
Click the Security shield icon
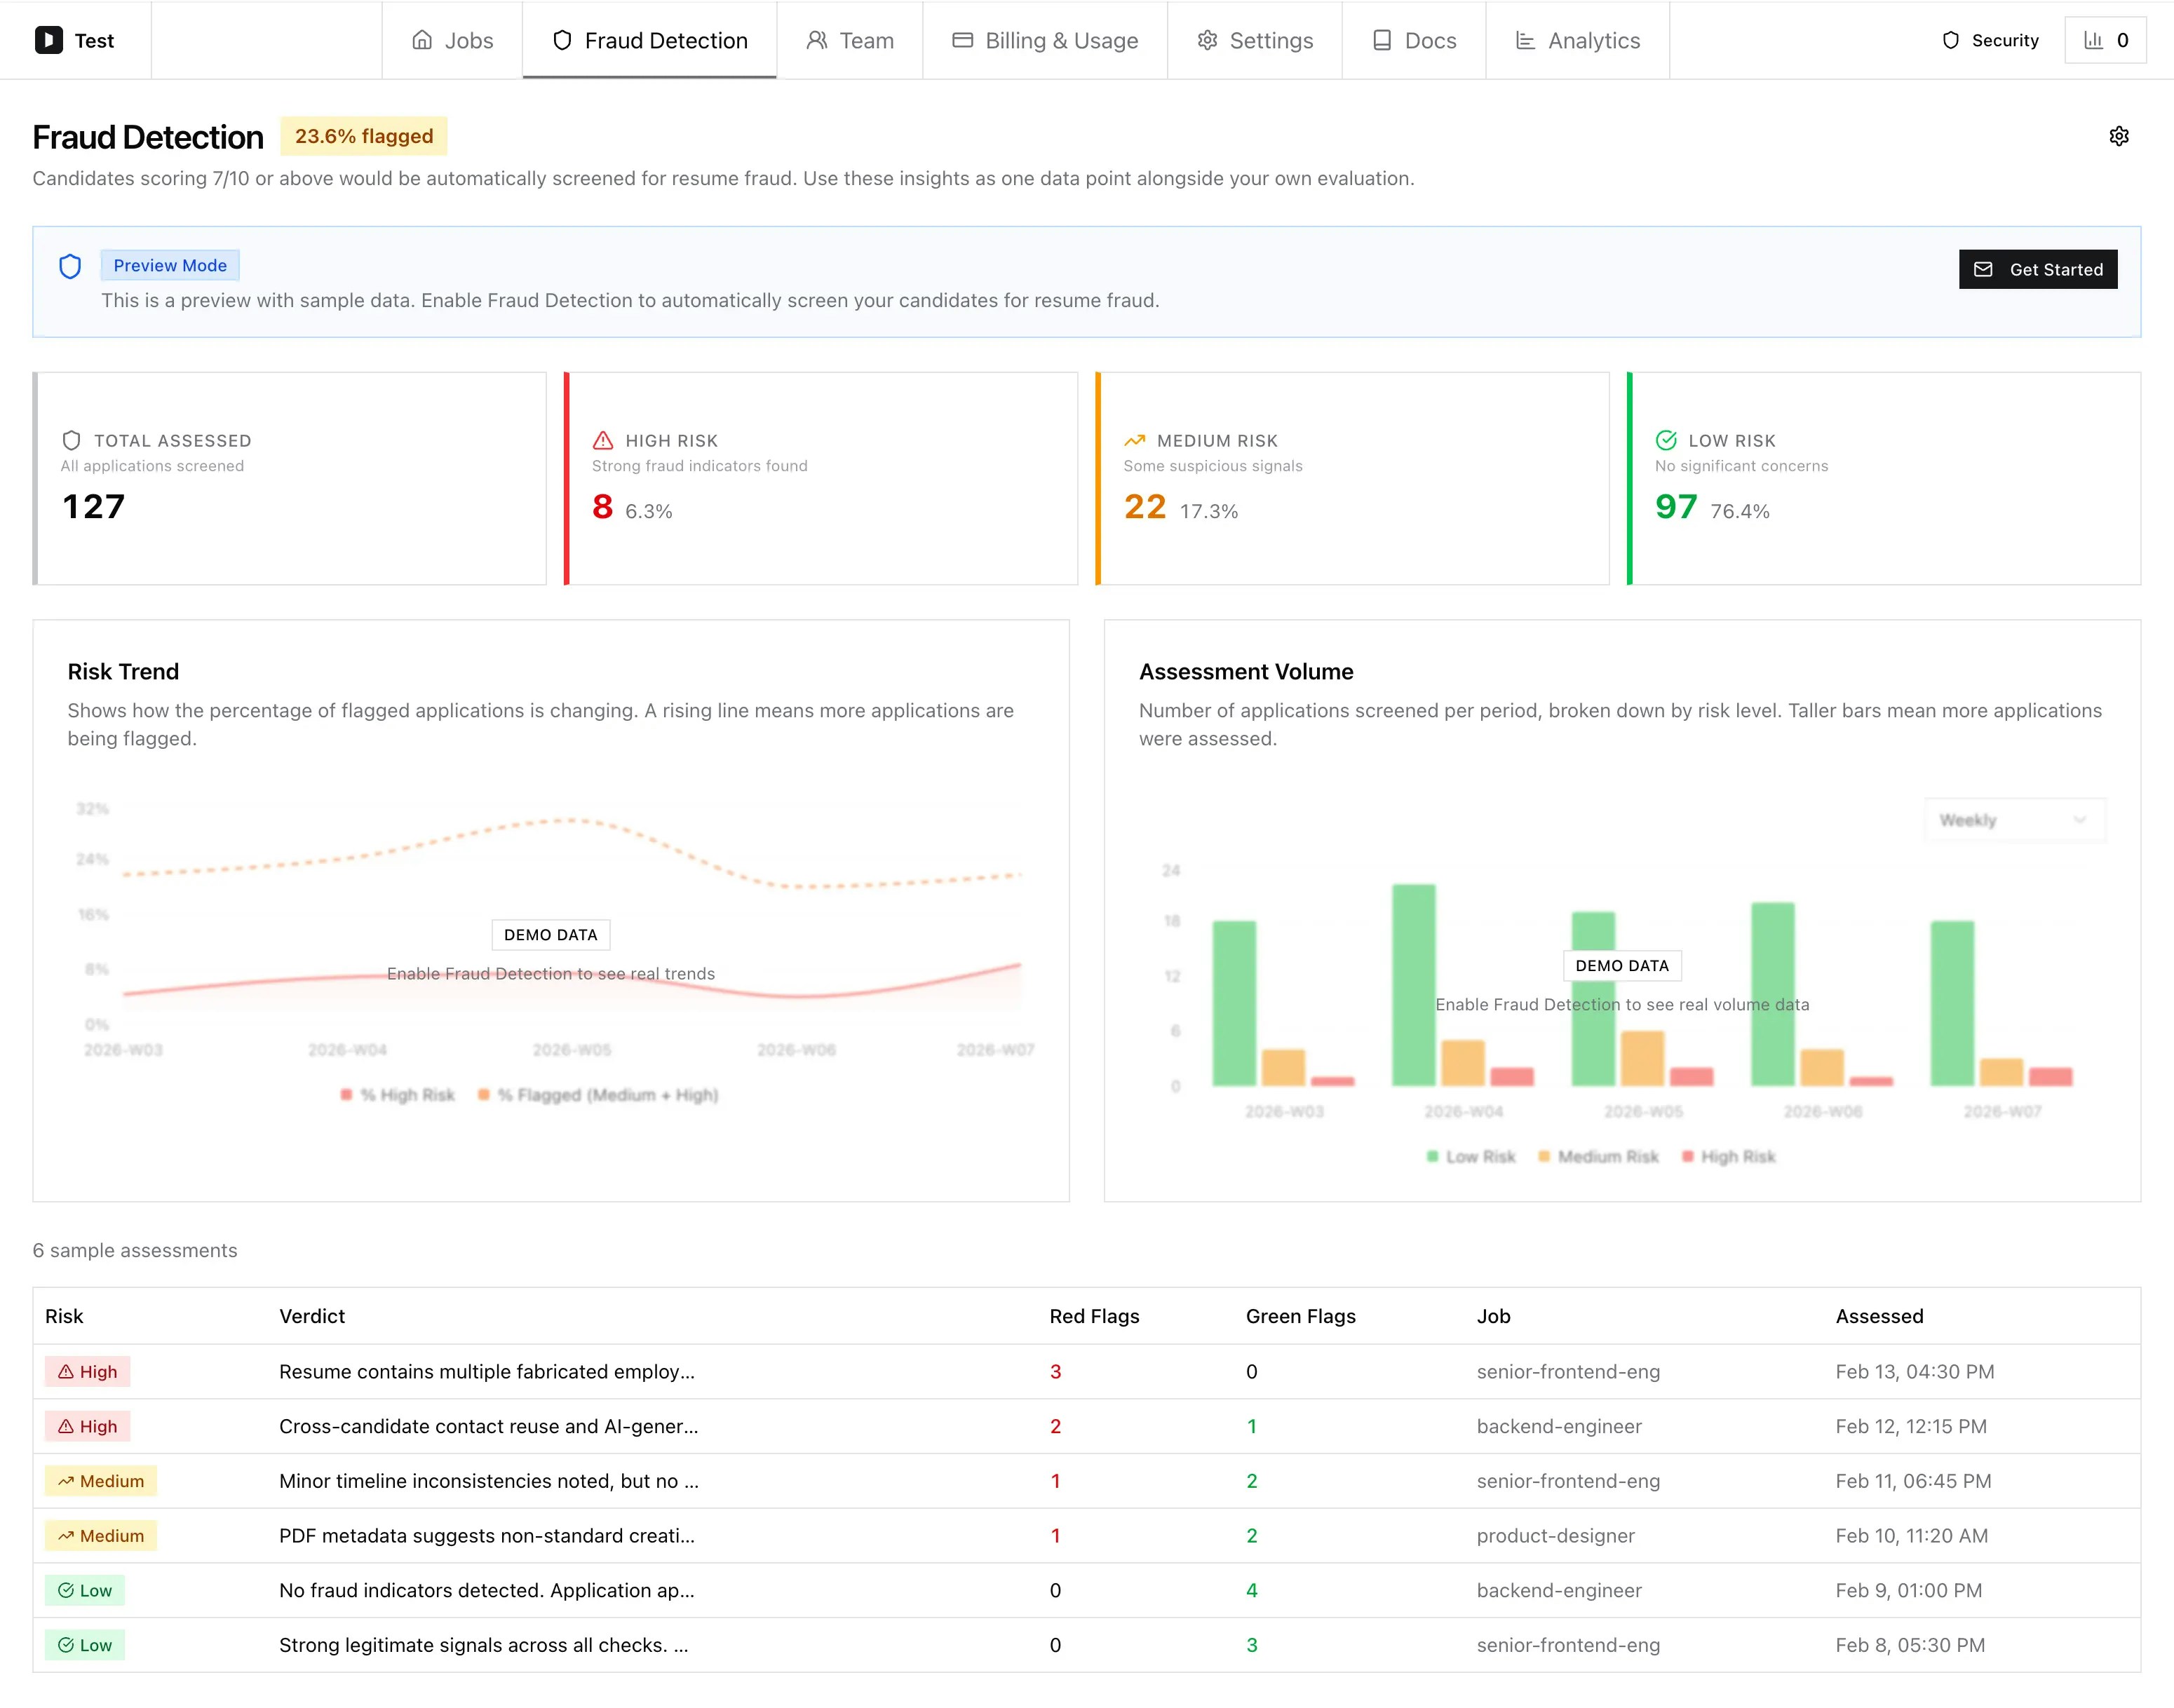coord(1950,40)
